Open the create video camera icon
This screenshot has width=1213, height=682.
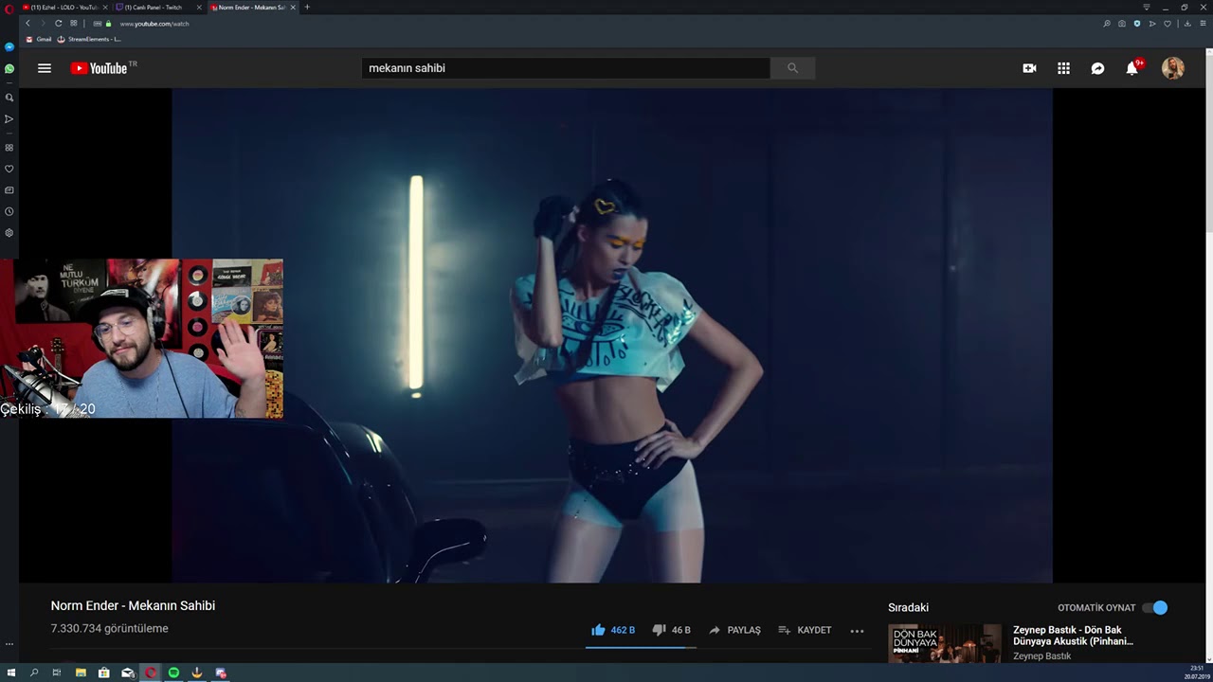[1029, 68]
